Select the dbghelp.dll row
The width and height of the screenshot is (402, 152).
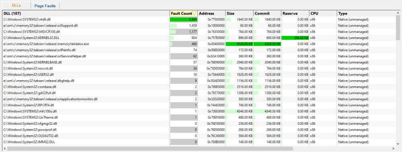(199, 81)
